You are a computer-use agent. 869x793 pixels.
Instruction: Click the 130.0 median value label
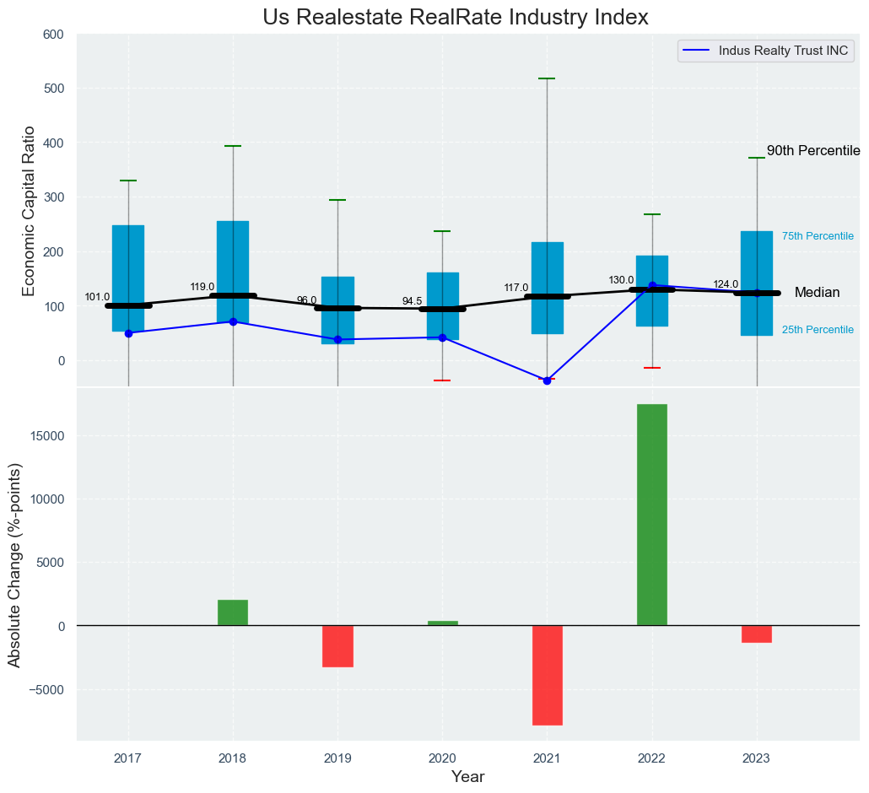pyautogui.click(x=621, y=280)
